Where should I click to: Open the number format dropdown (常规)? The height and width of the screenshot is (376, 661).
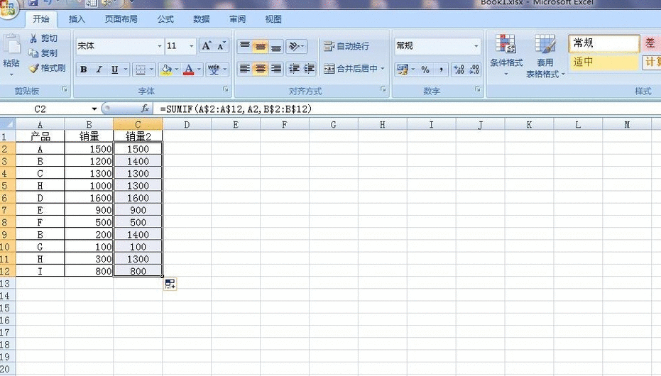[476, 46]
